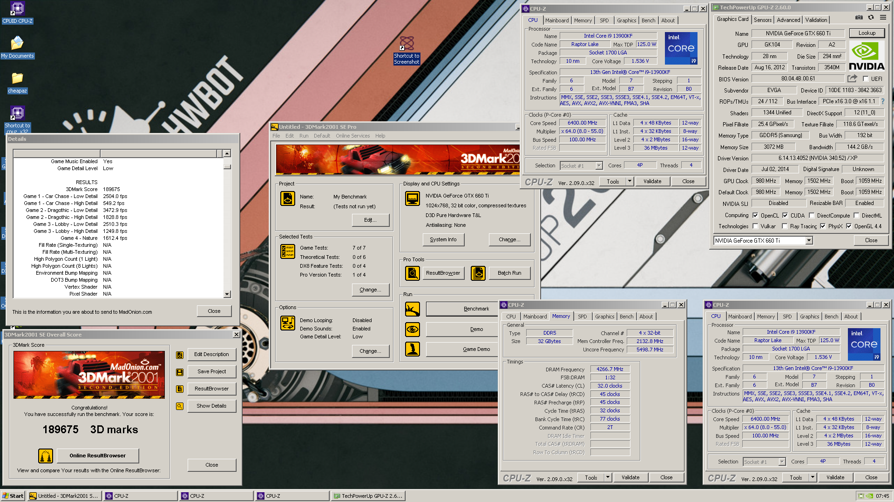This screenshot has height=502, width=894.
Task: Open the CPUID CPU-Z desktop icon
Action: pos(17,13)
